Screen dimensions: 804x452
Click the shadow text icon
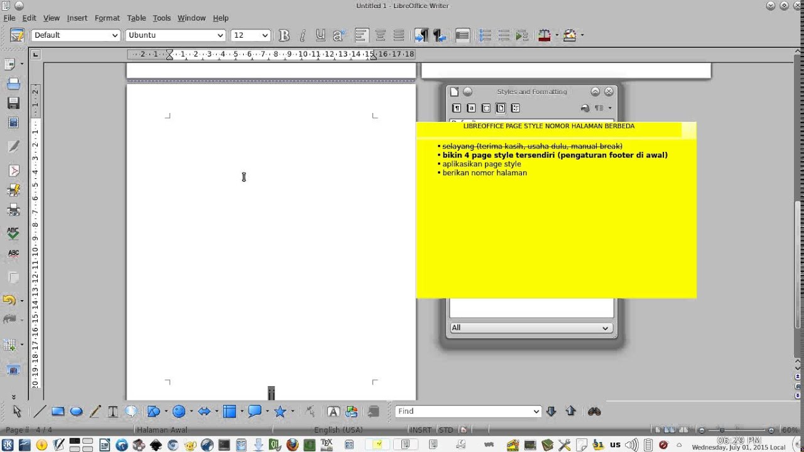tap(339, 35)
